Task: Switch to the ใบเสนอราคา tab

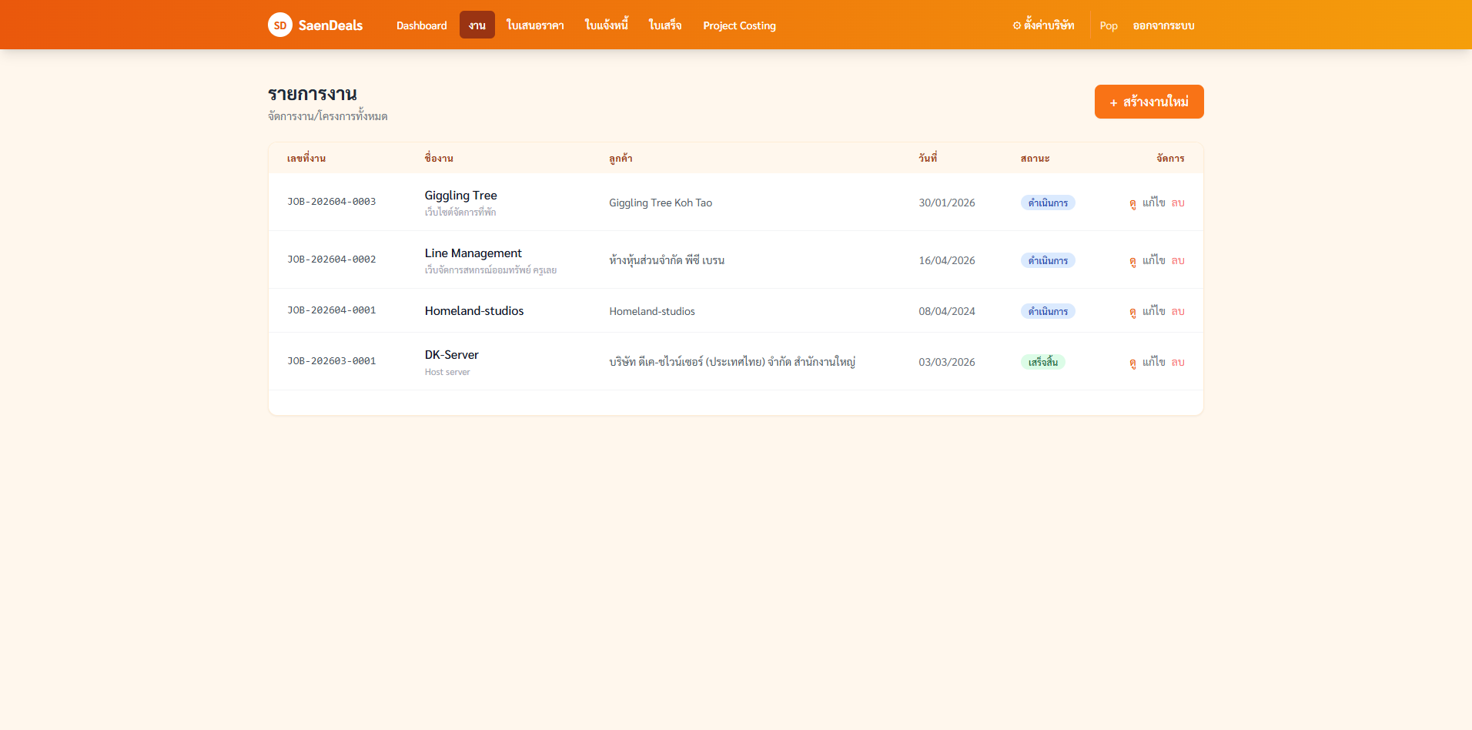Action: [535, 25]
